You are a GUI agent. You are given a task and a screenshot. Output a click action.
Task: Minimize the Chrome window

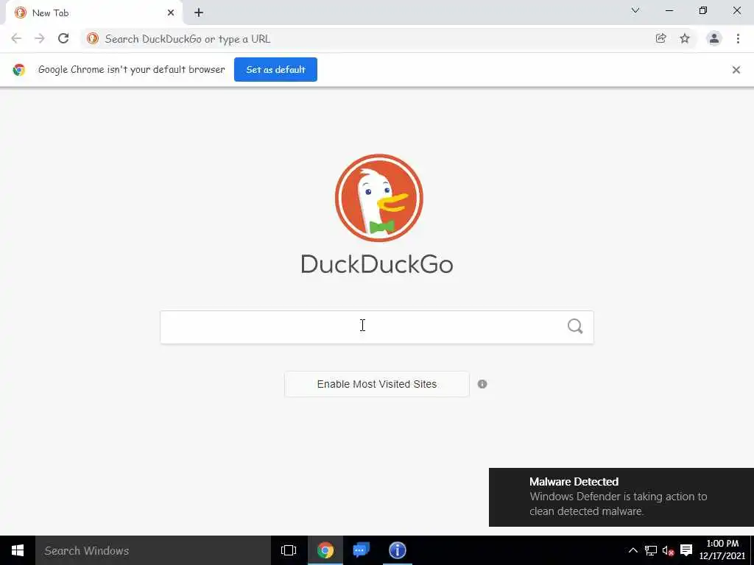(x=669, y=10)
